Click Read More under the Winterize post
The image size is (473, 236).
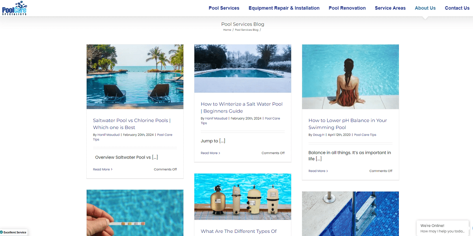click(x=210, y=153)
